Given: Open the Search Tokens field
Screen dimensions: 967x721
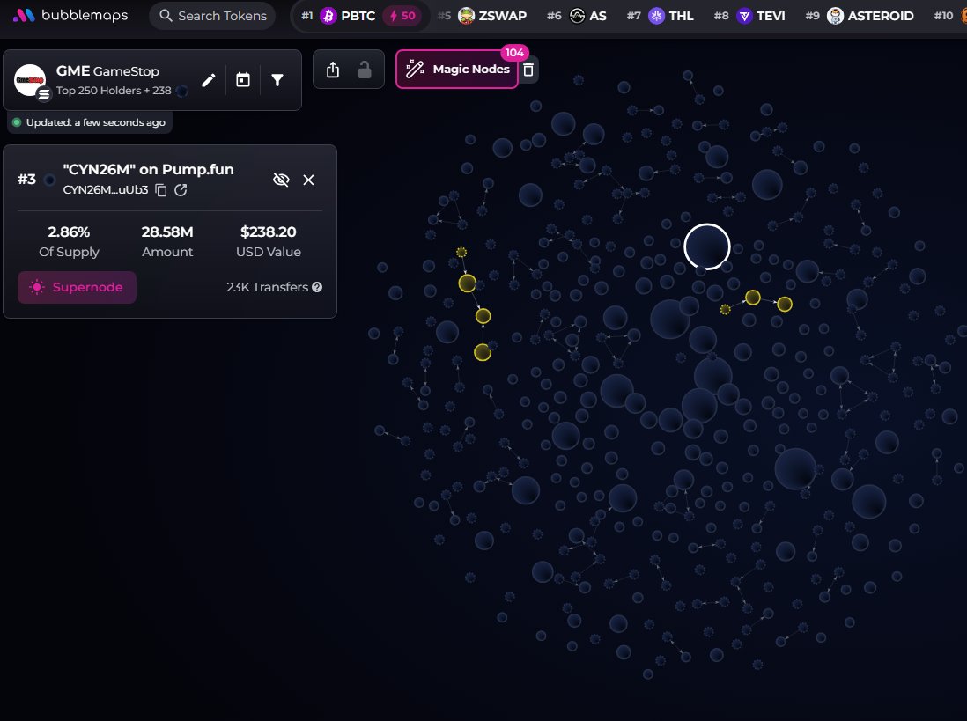Looking at the screenshot, I should [213, 16].
